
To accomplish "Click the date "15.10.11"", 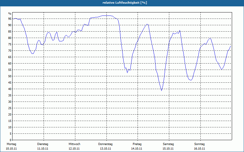I will click(168, 149).
